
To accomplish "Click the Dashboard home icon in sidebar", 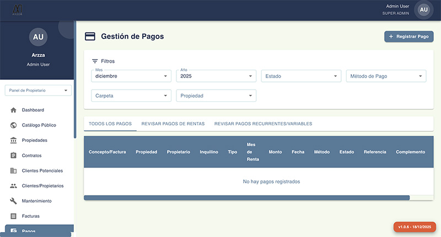I will (13, 110).
